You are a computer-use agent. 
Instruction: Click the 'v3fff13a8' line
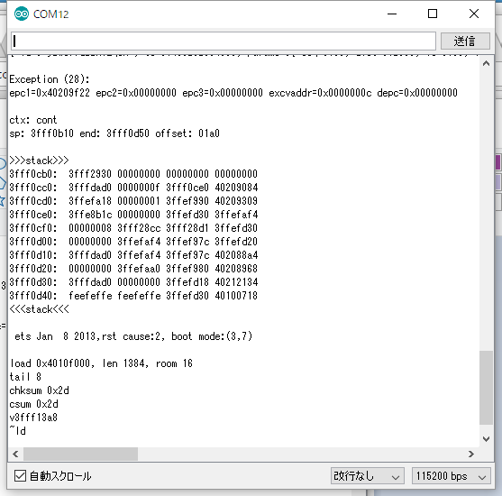tap(33, 418)
